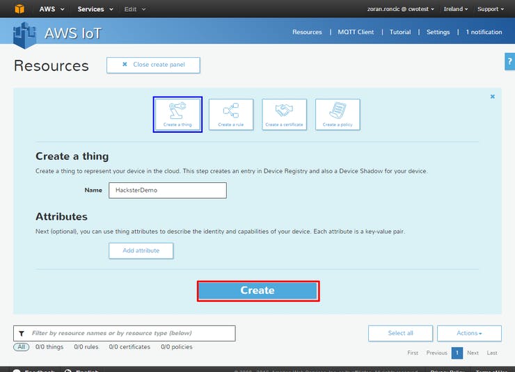Click the AWS IoT service logo

(24, 35)
